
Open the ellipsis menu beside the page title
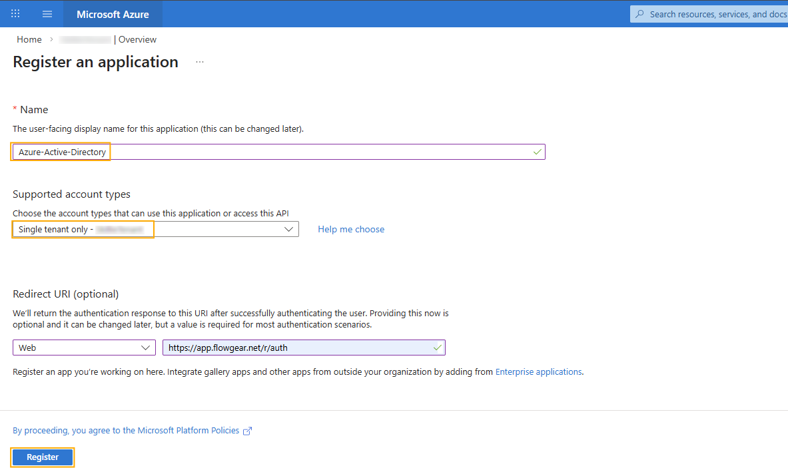(x=200, y=62)
